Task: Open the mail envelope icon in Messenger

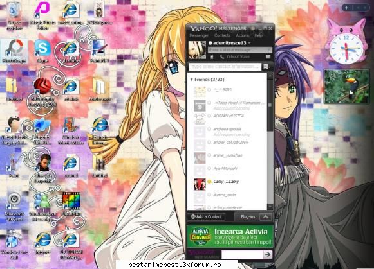Action: 268,57
